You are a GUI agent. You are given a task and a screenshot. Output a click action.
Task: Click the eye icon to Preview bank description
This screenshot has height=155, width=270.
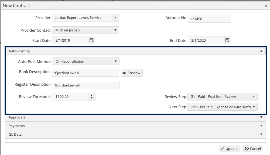pos(124,73)
